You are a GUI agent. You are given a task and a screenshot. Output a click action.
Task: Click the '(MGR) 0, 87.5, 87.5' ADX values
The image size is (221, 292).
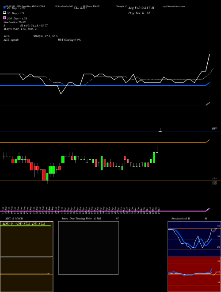tap(45, 36)
